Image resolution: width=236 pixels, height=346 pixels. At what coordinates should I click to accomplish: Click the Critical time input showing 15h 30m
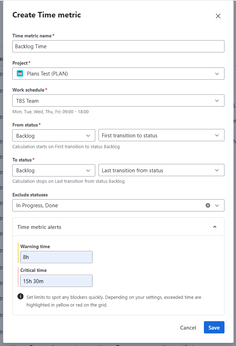pyautogui.click(x=57, y=281)
